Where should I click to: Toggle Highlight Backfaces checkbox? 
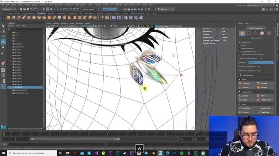[240, 51]
